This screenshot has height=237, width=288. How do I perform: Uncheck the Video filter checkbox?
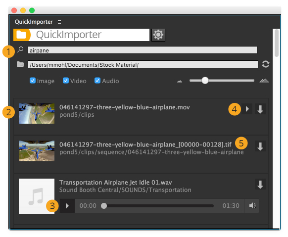click(x=66, y=81)
